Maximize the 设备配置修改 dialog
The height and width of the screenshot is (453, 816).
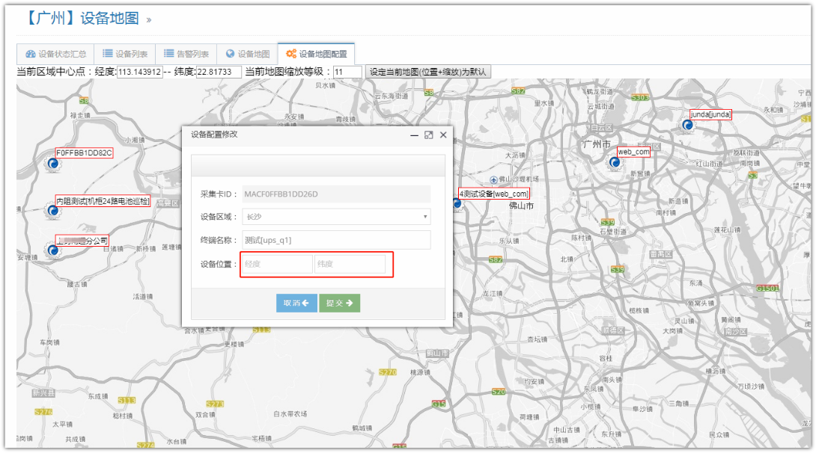point(429,135)
